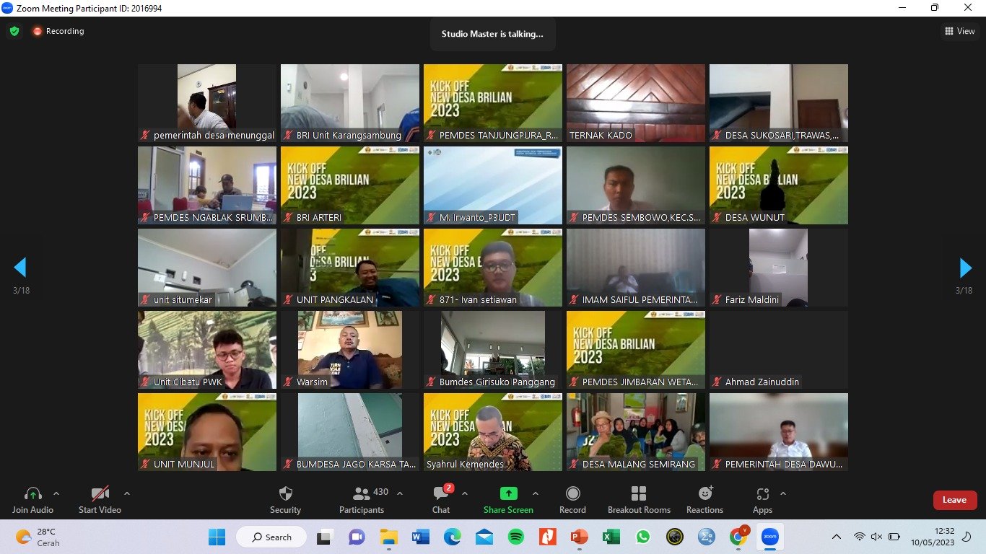Viewport: 986px width, 554px height.
Task: Open Microsoft Edge from the taskbar
Action: 453,537
